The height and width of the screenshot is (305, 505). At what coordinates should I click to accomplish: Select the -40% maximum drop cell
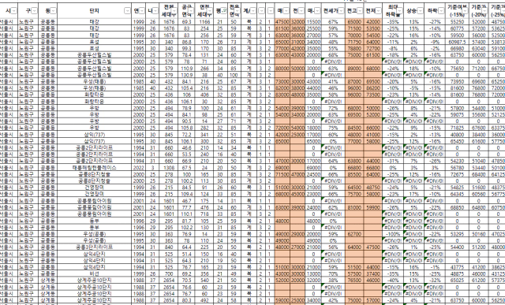coord(392,280)
